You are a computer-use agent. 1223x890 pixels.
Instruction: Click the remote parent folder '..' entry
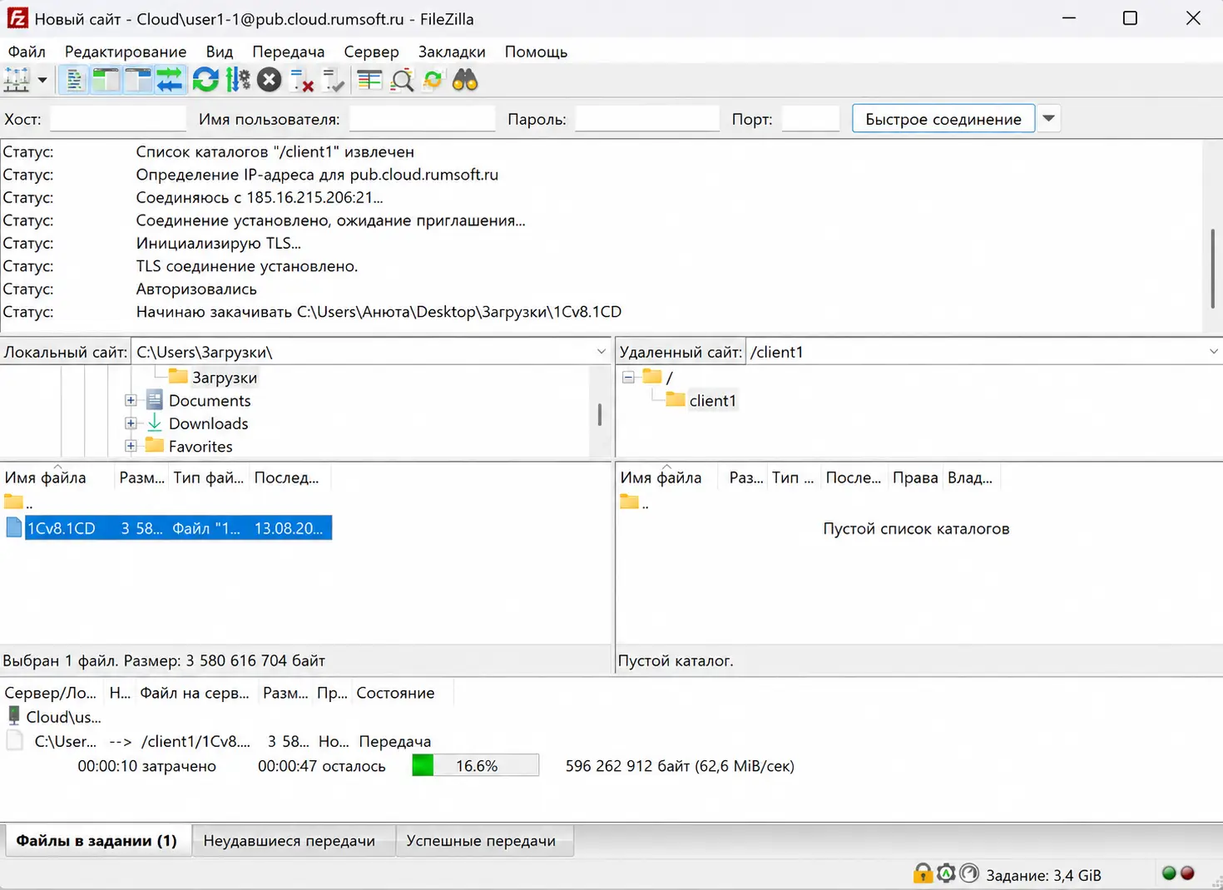click(x=634, y=502)
